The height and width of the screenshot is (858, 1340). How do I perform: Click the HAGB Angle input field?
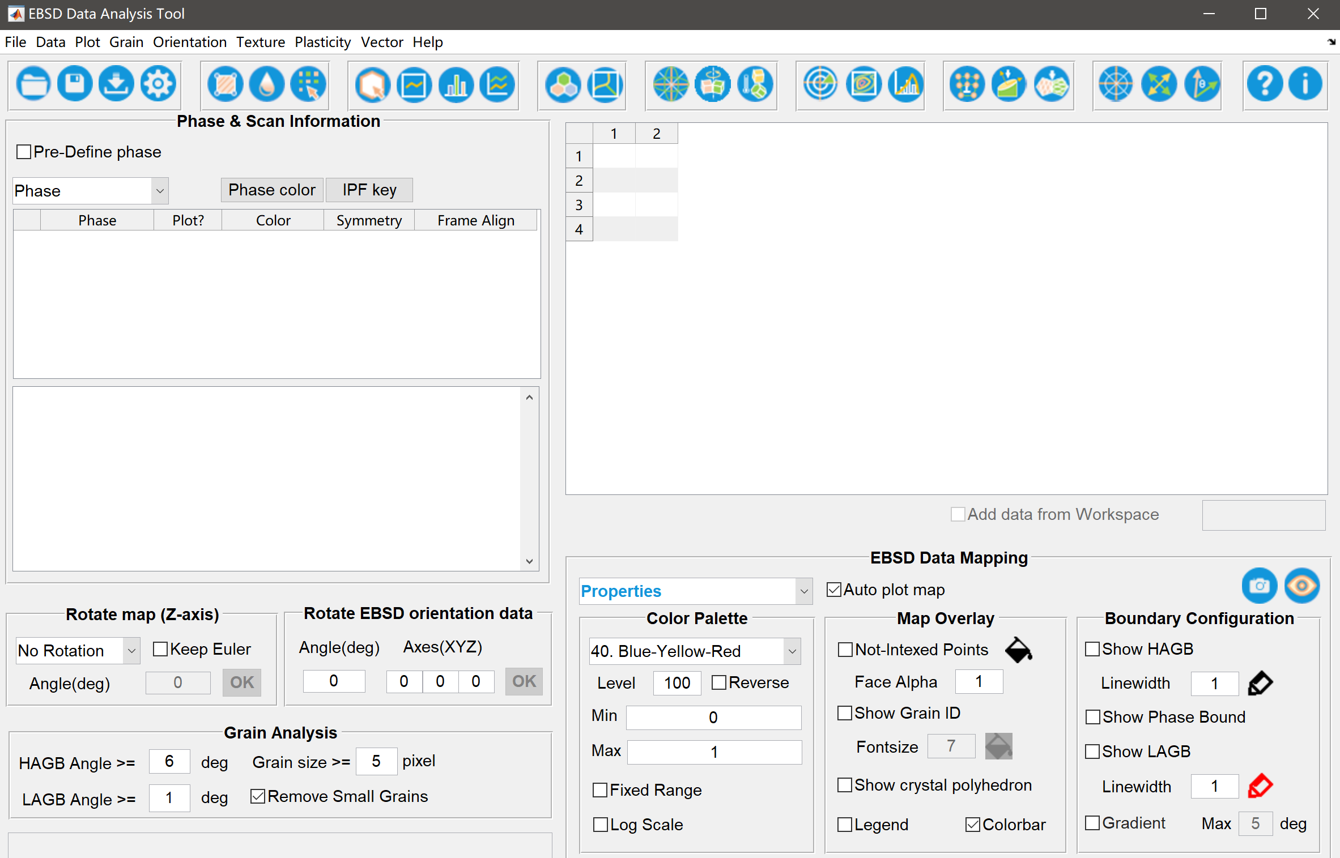point(169,762)
